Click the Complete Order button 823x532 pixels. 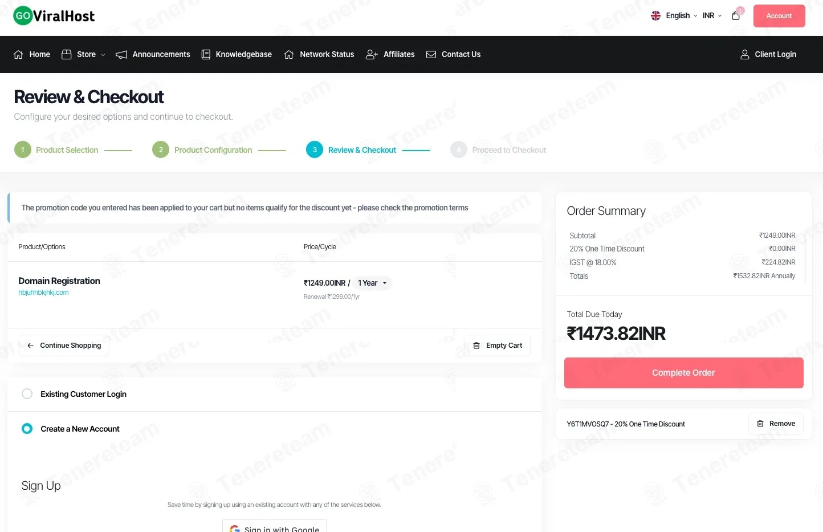tap(683, 373)
